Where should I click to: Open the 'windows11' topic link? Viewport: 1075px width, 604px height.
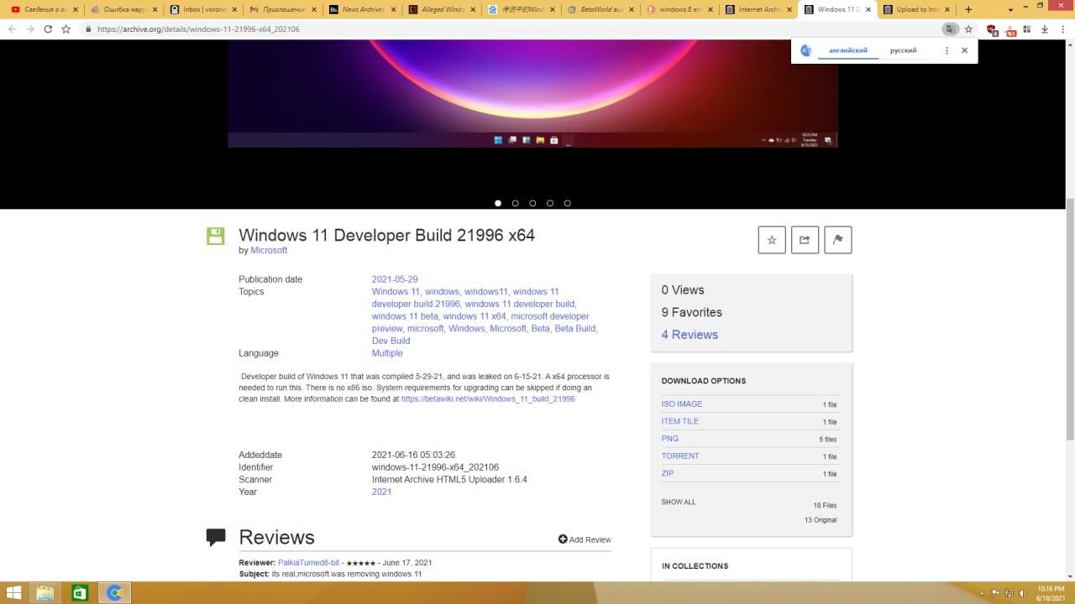tap(486, 292)
